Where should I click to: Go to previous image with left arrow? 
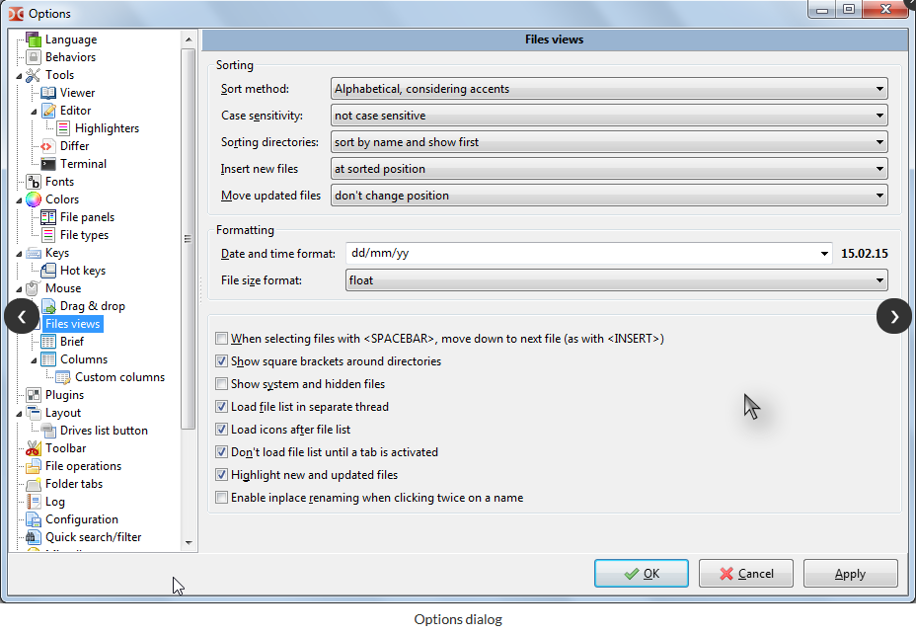click(22, 317)
